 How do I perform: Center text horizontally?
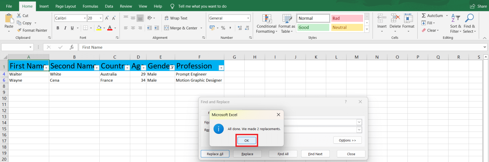[133, 28]
